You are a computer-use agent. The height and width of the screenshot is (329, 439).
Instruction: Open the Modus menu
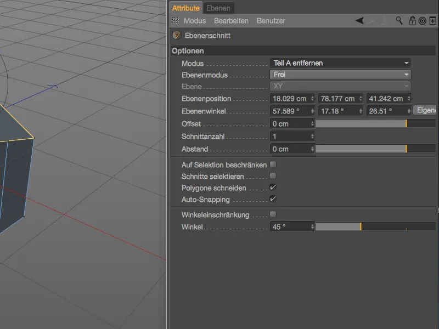click(195, 21)
